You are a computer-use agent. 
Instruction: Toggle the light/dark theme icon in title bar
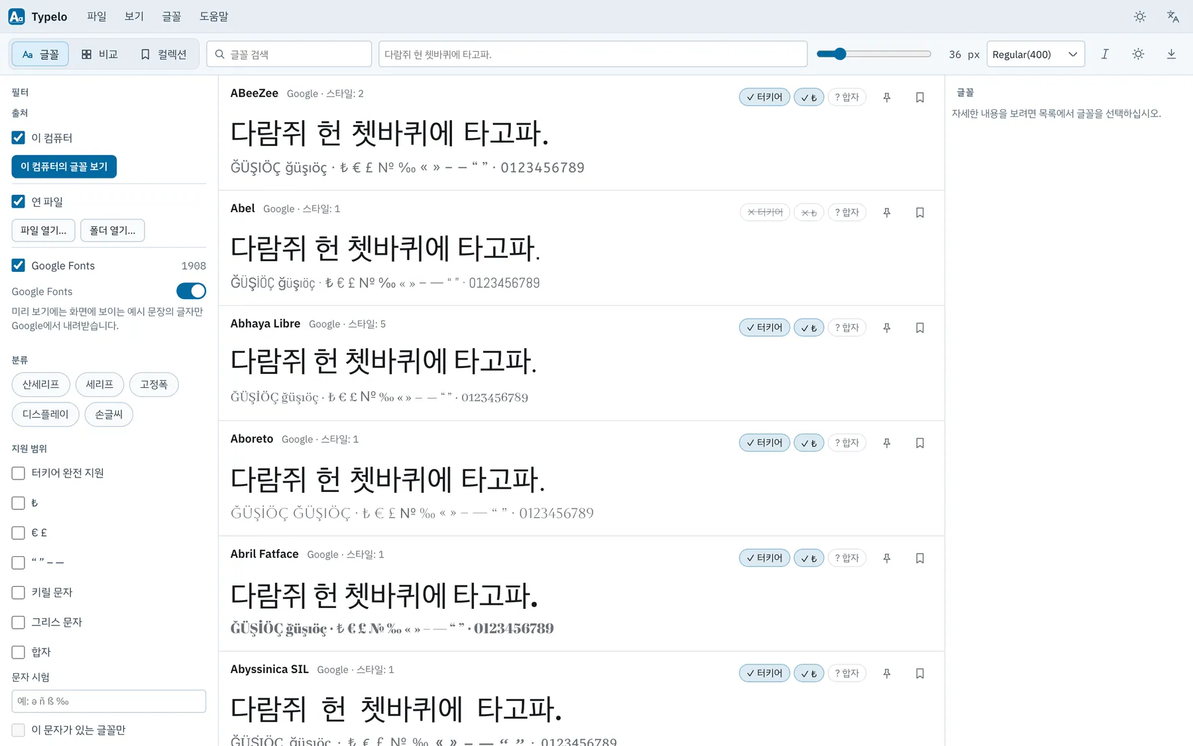pyautogui.click(x=1140, y=17)
